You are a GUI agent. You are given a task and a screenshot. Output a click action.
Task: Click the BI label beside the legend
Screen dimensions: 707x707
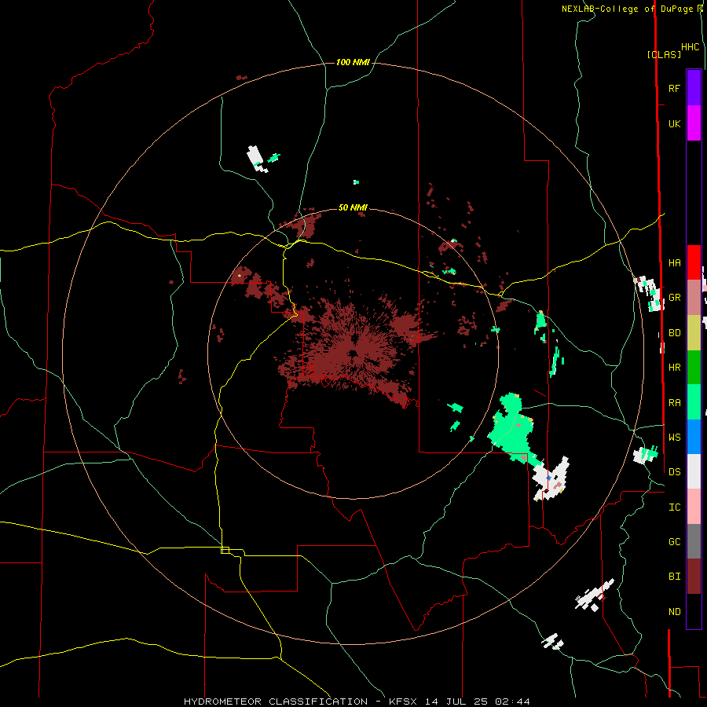click(674, 577)
